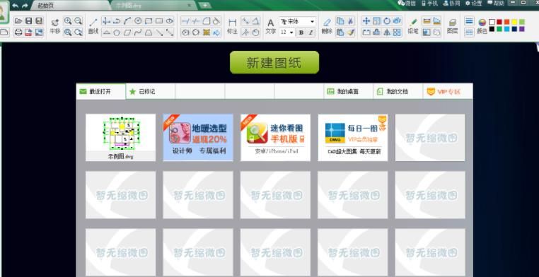Viewport: 539px width, 277px height.
Task: Select the spline curve tool
Action: [x=138, y=33]
